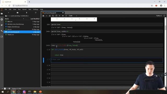This screenshot has height=94, width=167.
Task: Open the Windows Start menu
Action: 3,92
